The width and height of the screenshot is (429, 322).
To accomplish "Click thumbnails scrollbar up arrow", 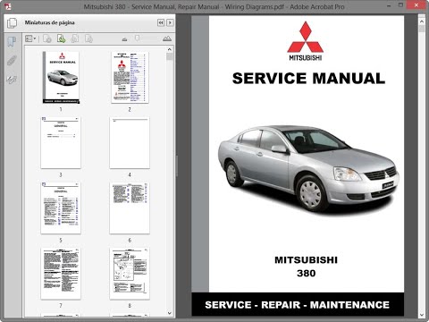I will [x=170, y=49].
